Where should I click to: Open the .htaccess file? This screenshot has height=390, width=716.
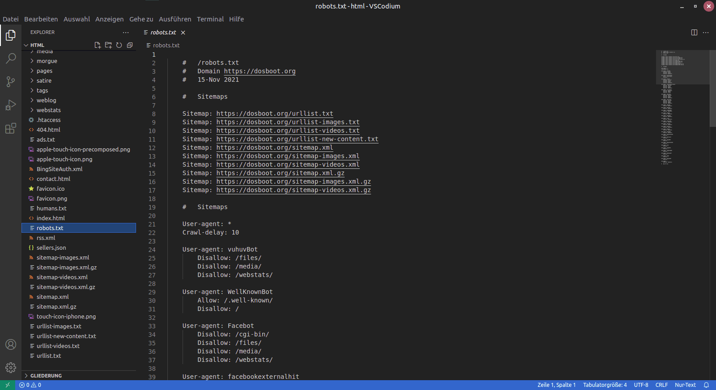pos(79,120)
